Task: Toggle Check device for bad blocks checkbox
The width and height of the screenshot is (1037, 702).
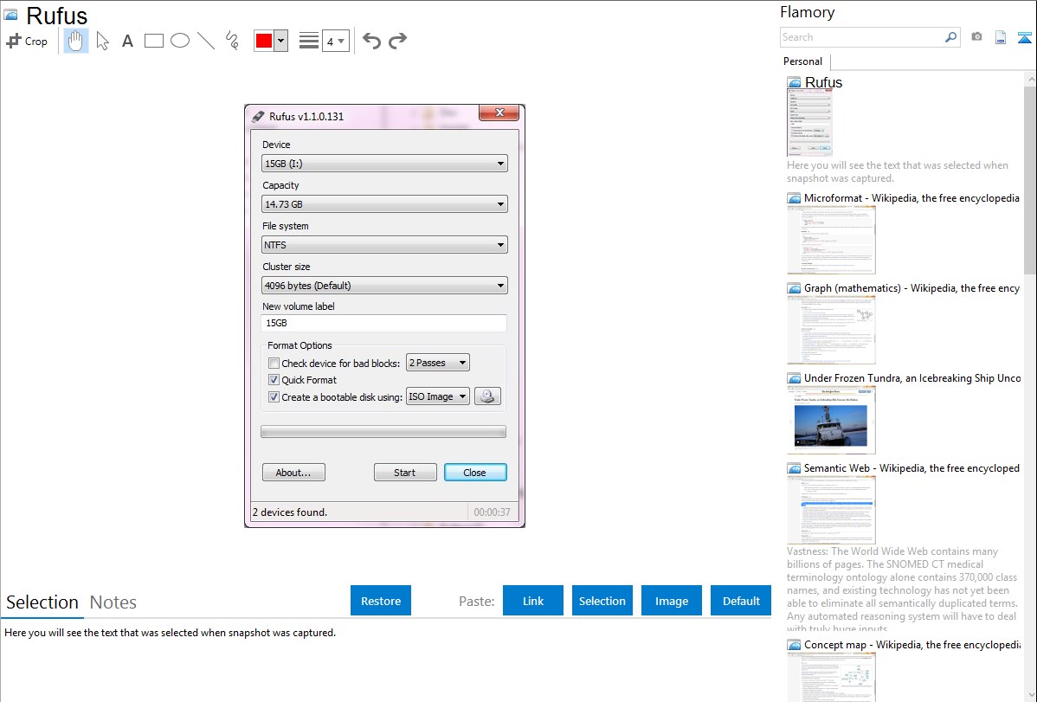Action: [x=274, y=364]
